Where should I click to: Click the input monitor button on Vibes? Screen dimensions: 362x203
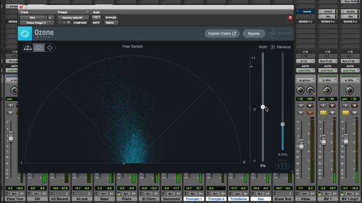click(300, 105)
